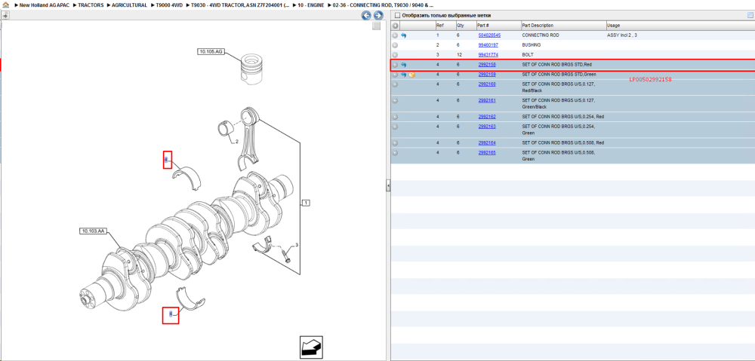The height and width of the screenshot is (361, 755).
Task: Click the circle icon in the CONNECTING ROD row
Action: pos(395,35)
